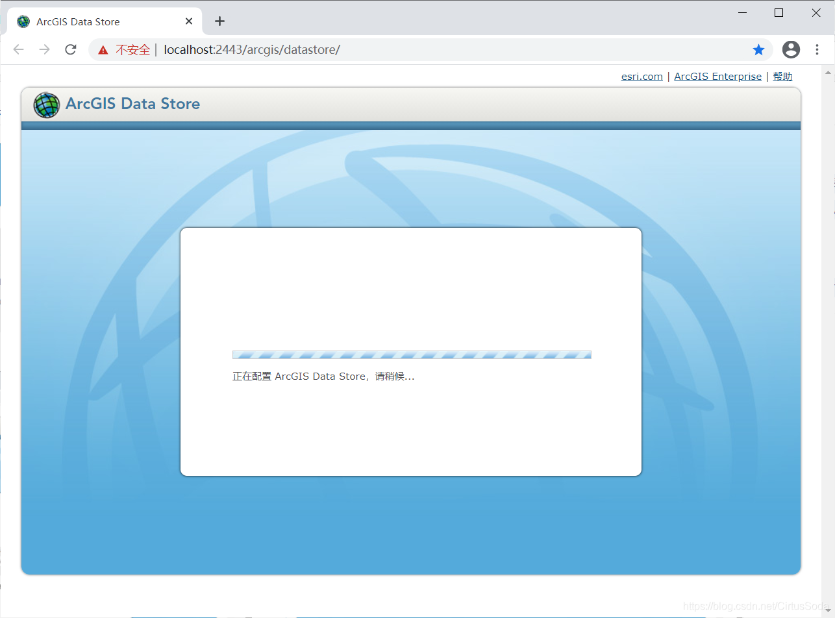This screenshot has width=835, height=618.
Task: Reload the page with the refresh icon
Action: tap(71, 49)
